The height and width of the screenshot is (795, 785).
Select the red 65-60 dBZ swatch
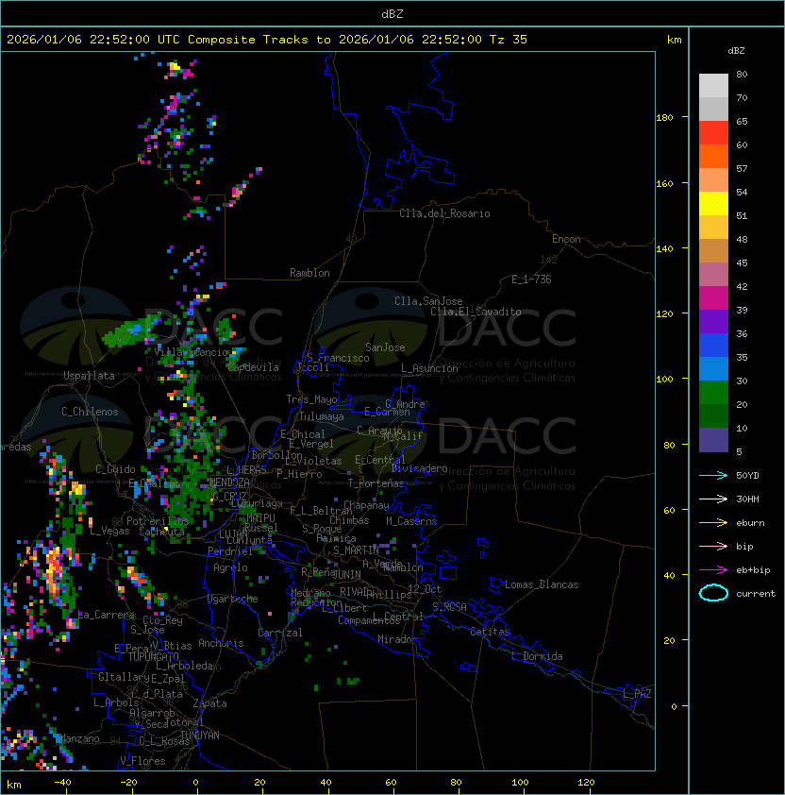click(713, 133)
